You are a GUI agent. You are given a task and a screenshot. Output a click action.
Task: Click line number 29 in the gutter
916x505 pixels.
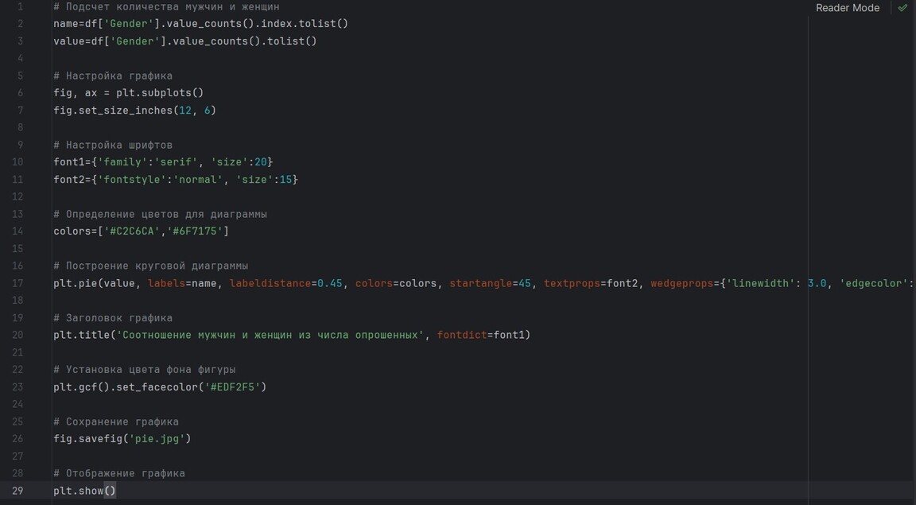pyautogui.click(x=17, y=491)
